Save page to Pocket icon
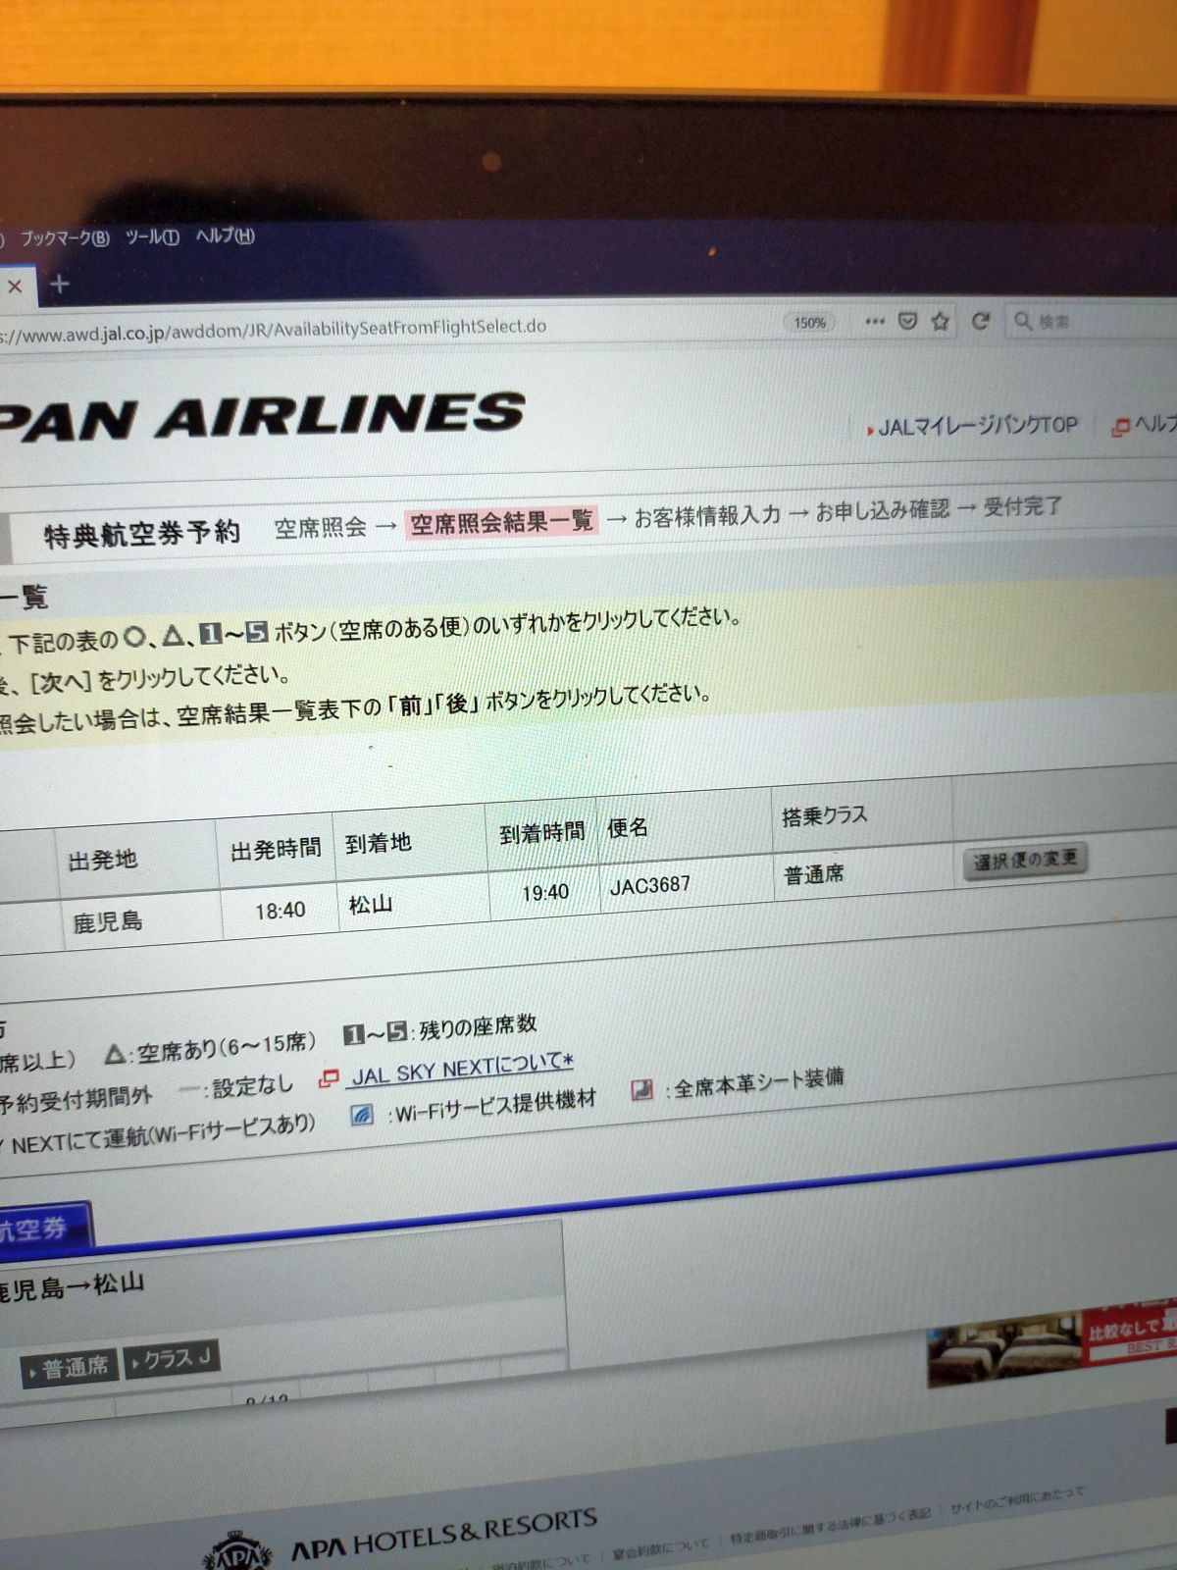 [908, 321]
